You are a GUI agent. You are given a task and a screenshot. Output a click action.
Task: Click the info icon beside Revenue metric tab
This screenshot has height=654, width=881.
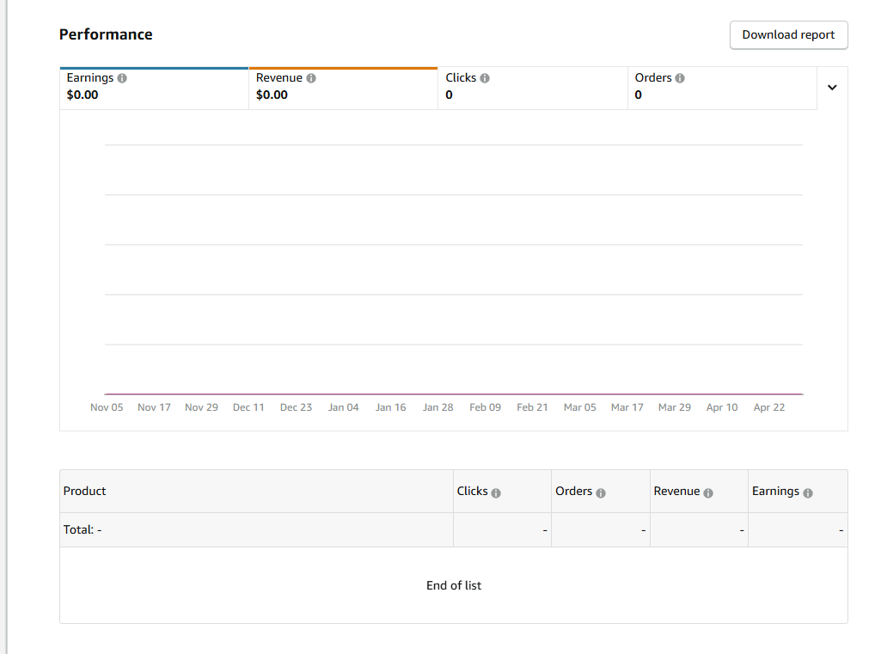[311, 78]
